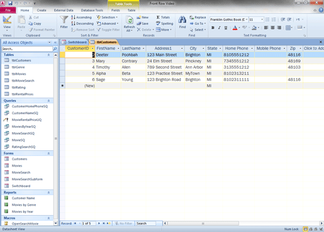Switch to External Data tab
Image resolution: width=324 pixels, height=232 pixels.
tap(64, 10)
